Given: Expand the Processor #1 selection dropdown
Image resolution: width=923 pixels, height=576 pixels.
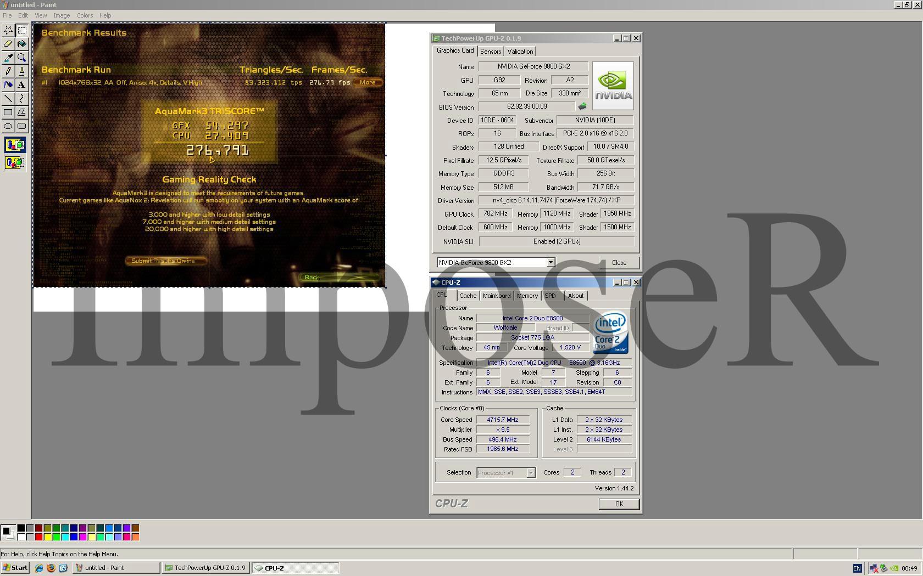Looking at the screenshot, I should click(x=531, y=473).
